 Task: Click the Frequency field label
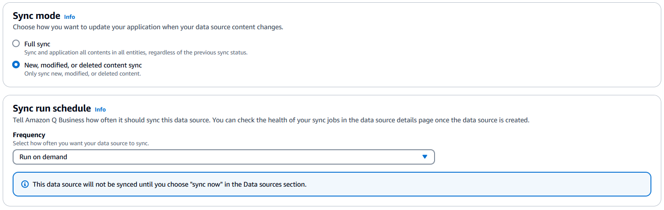coord(29,135)
